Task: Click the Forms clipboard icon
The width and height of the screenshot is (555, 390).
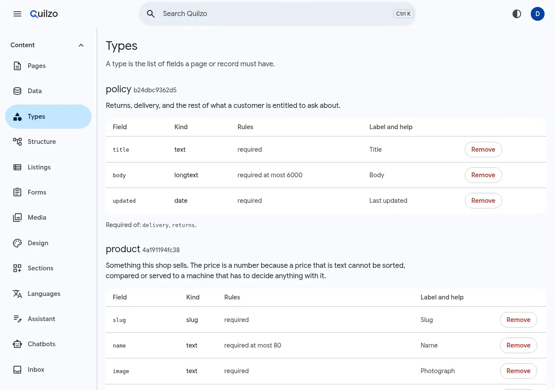Action: [17, 192]
